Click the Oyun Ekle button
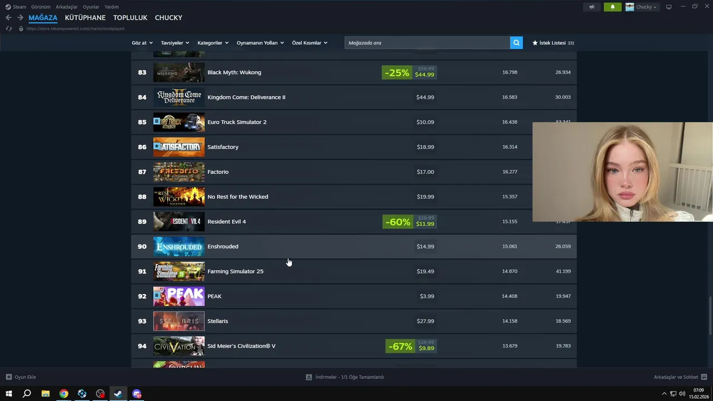 (21, 377)
